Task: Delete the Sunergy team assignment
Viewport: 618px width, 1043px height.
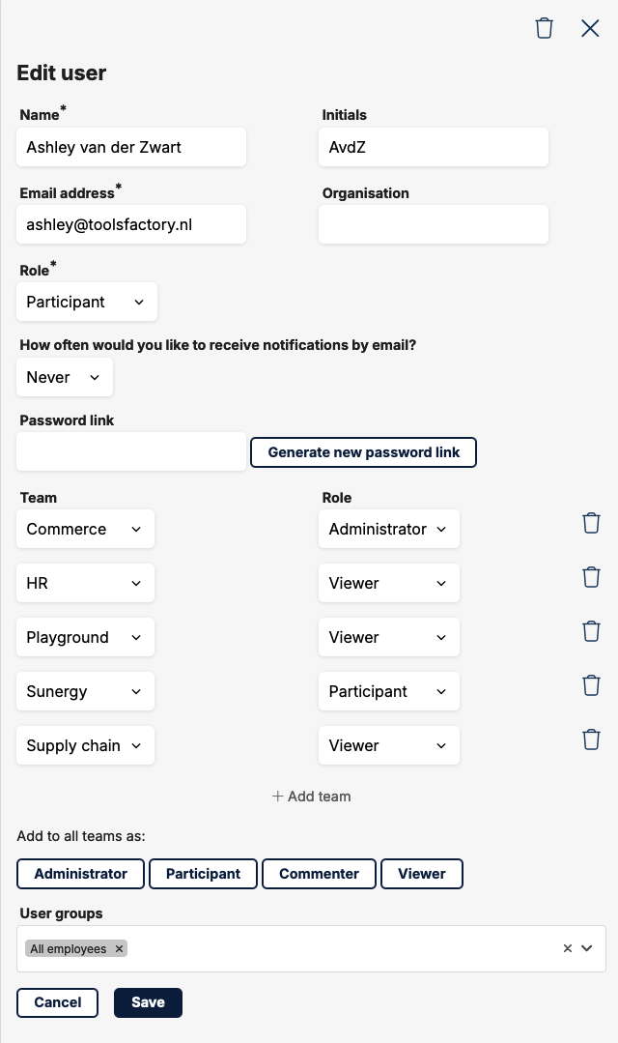Action: (x=591, y=685)
